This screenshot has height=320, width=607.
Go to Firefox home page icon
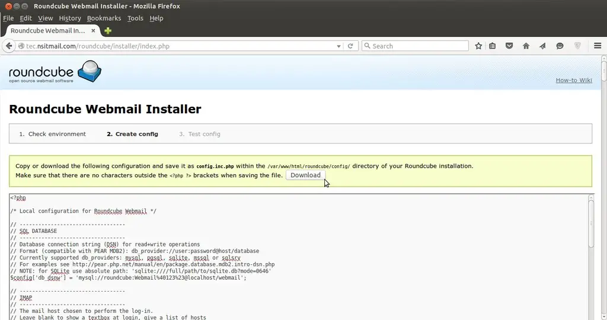click(x=526, y=46)
